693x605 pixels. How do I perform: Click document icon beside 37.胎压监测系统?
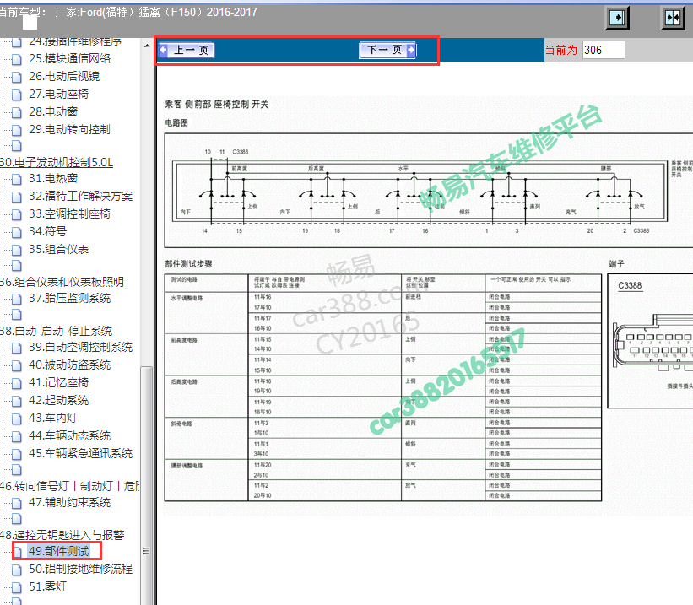tap(17, 299)
